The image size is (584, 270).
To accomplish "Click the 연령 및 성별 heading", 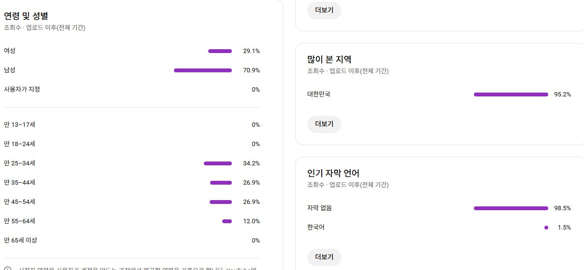I will (26, 16).
